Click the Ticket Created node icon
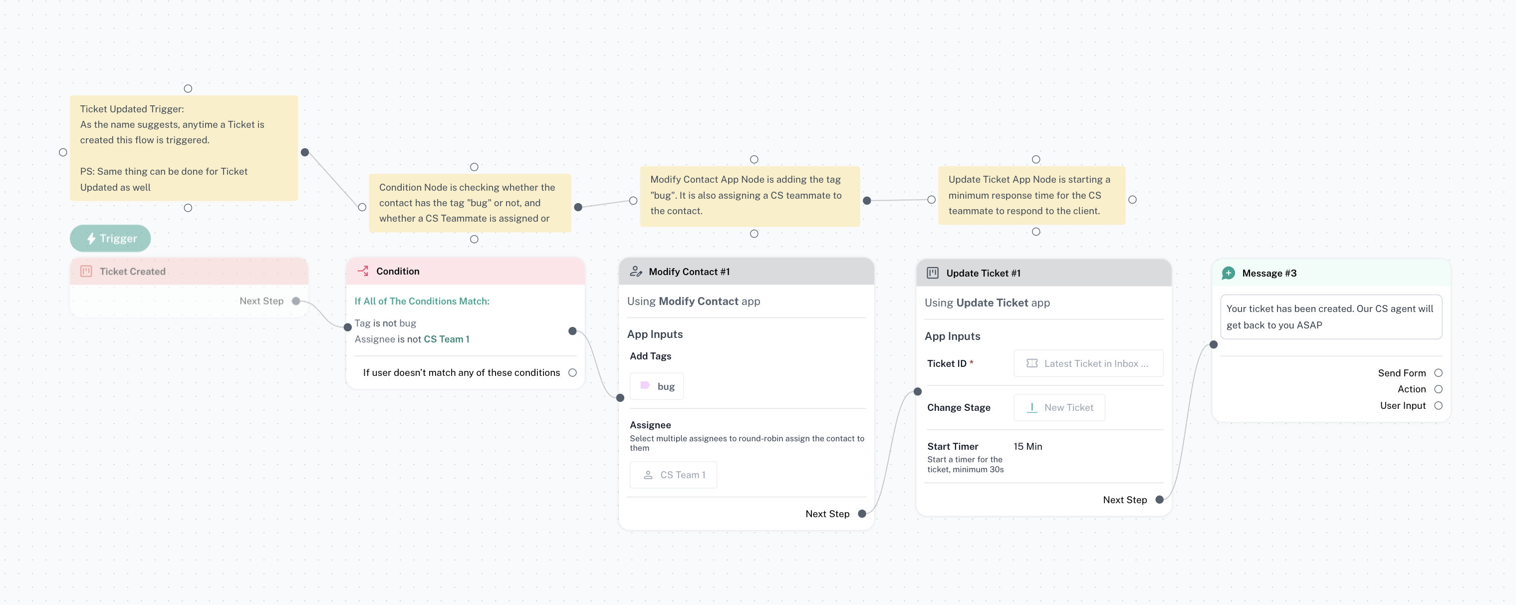This screenshot has height=605, width=1516. click(86, 272)
